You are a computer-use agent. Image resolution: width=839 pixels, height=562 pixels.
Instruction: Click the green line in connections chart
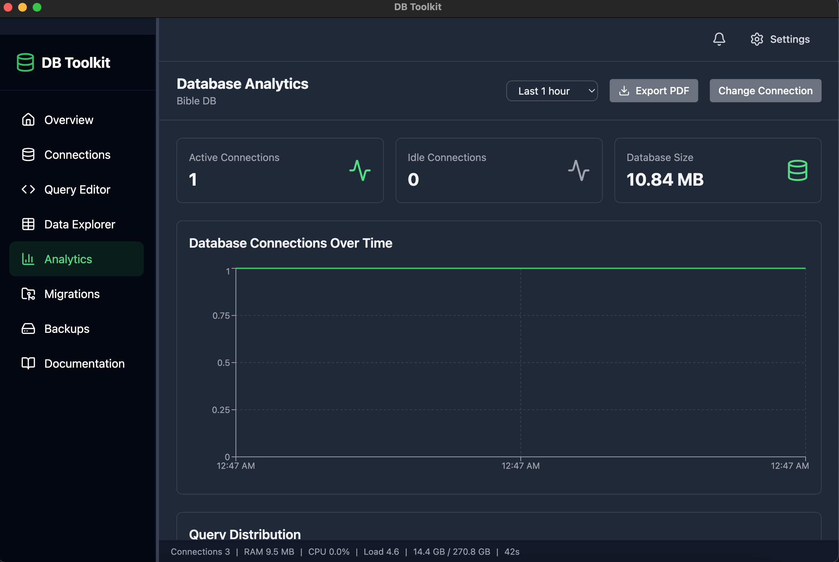pyautogui.click(x=520, y=268)
